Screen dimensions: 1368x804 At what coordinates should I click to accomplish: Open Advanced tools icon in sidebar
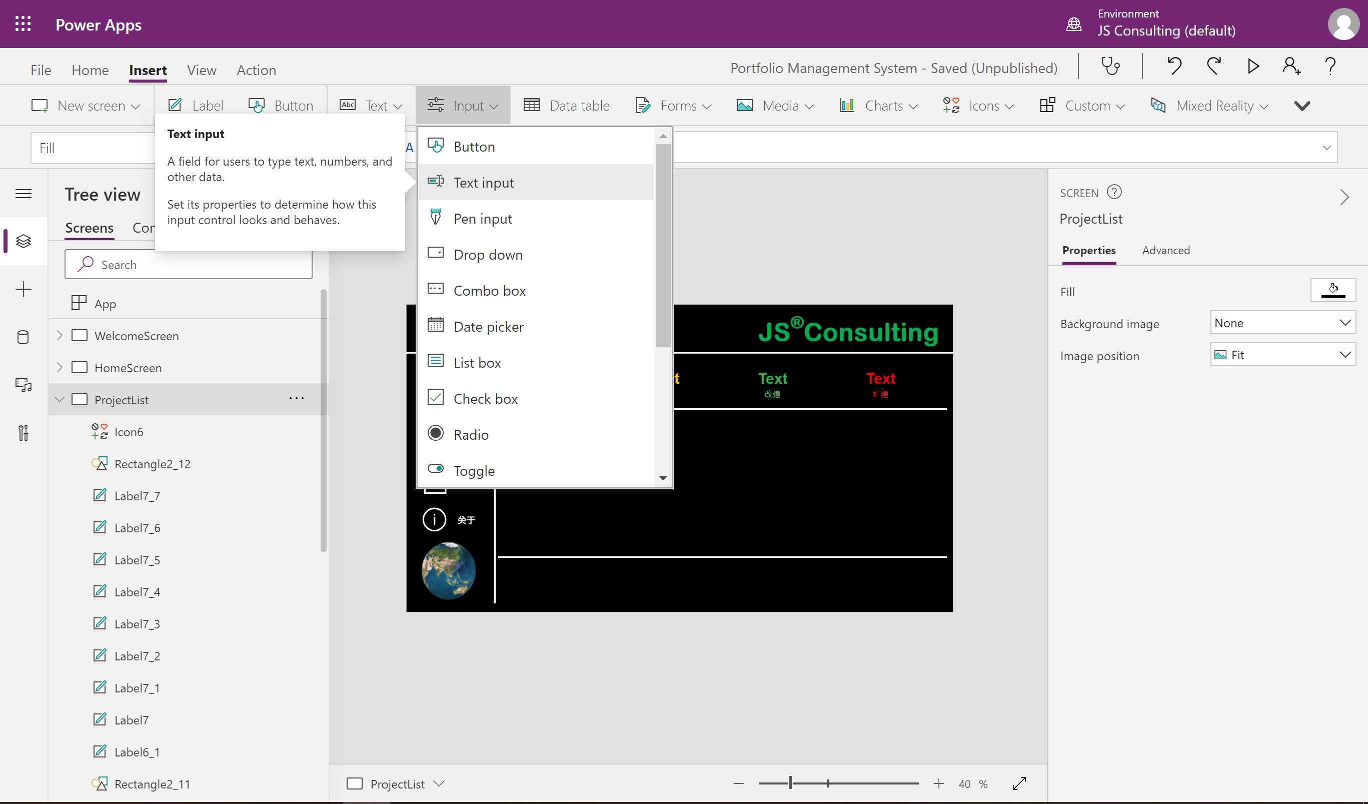[x=24, y=433]
